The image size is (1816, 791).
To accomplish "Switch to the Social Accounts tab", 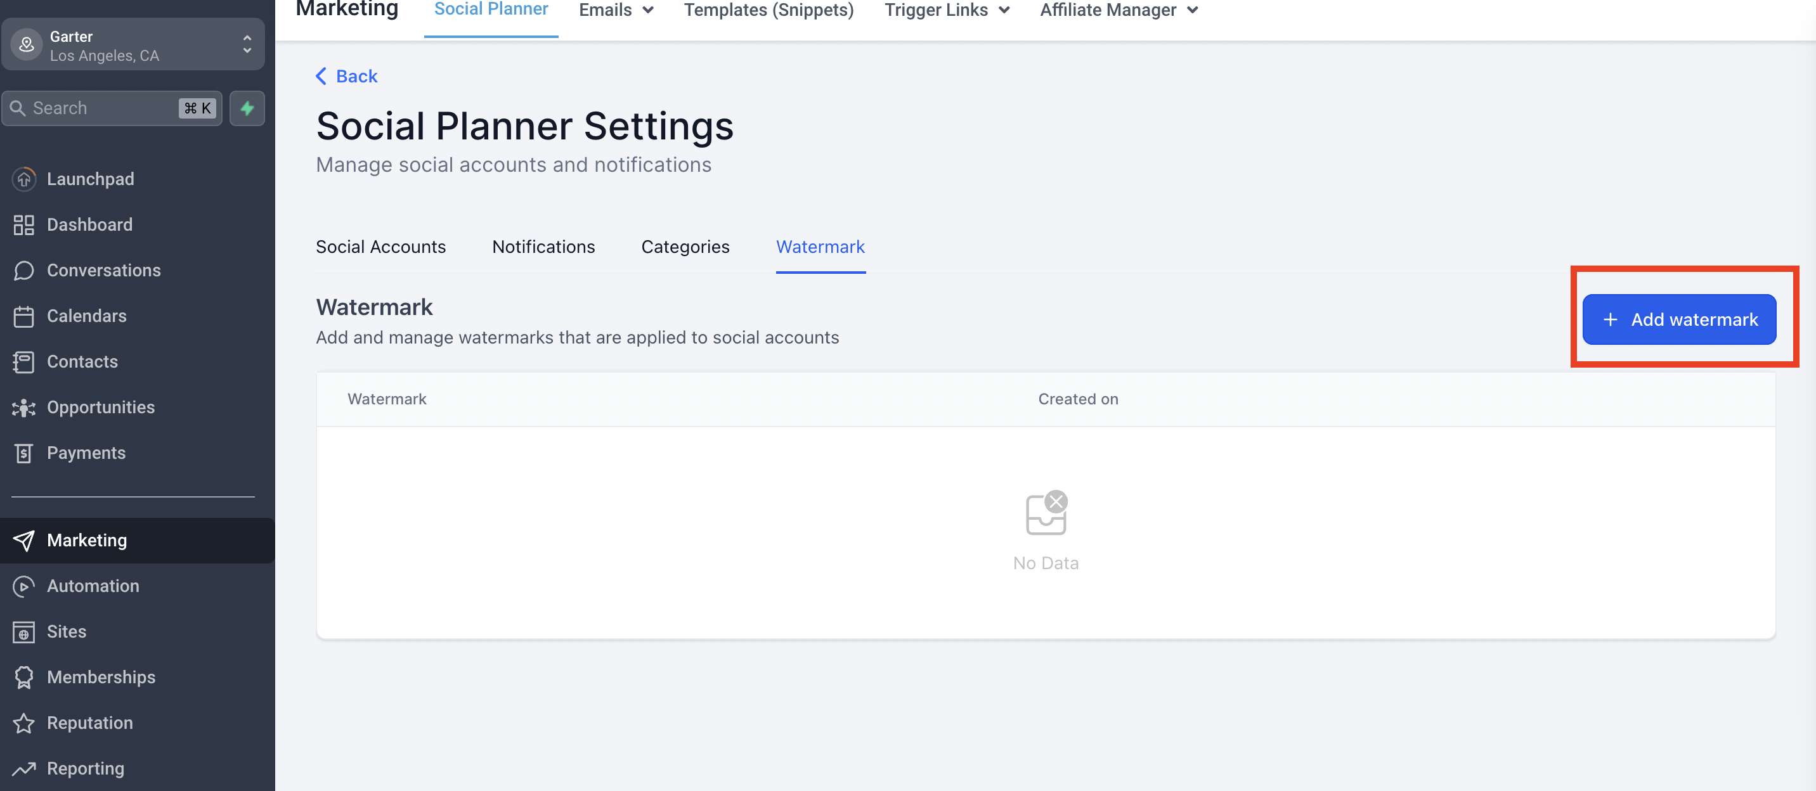I will click(380, 247).
